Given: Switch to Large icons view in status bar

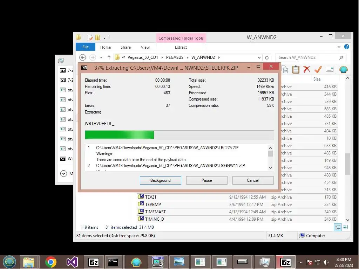Looking at the screenshot, I should [x=345, y=227].
